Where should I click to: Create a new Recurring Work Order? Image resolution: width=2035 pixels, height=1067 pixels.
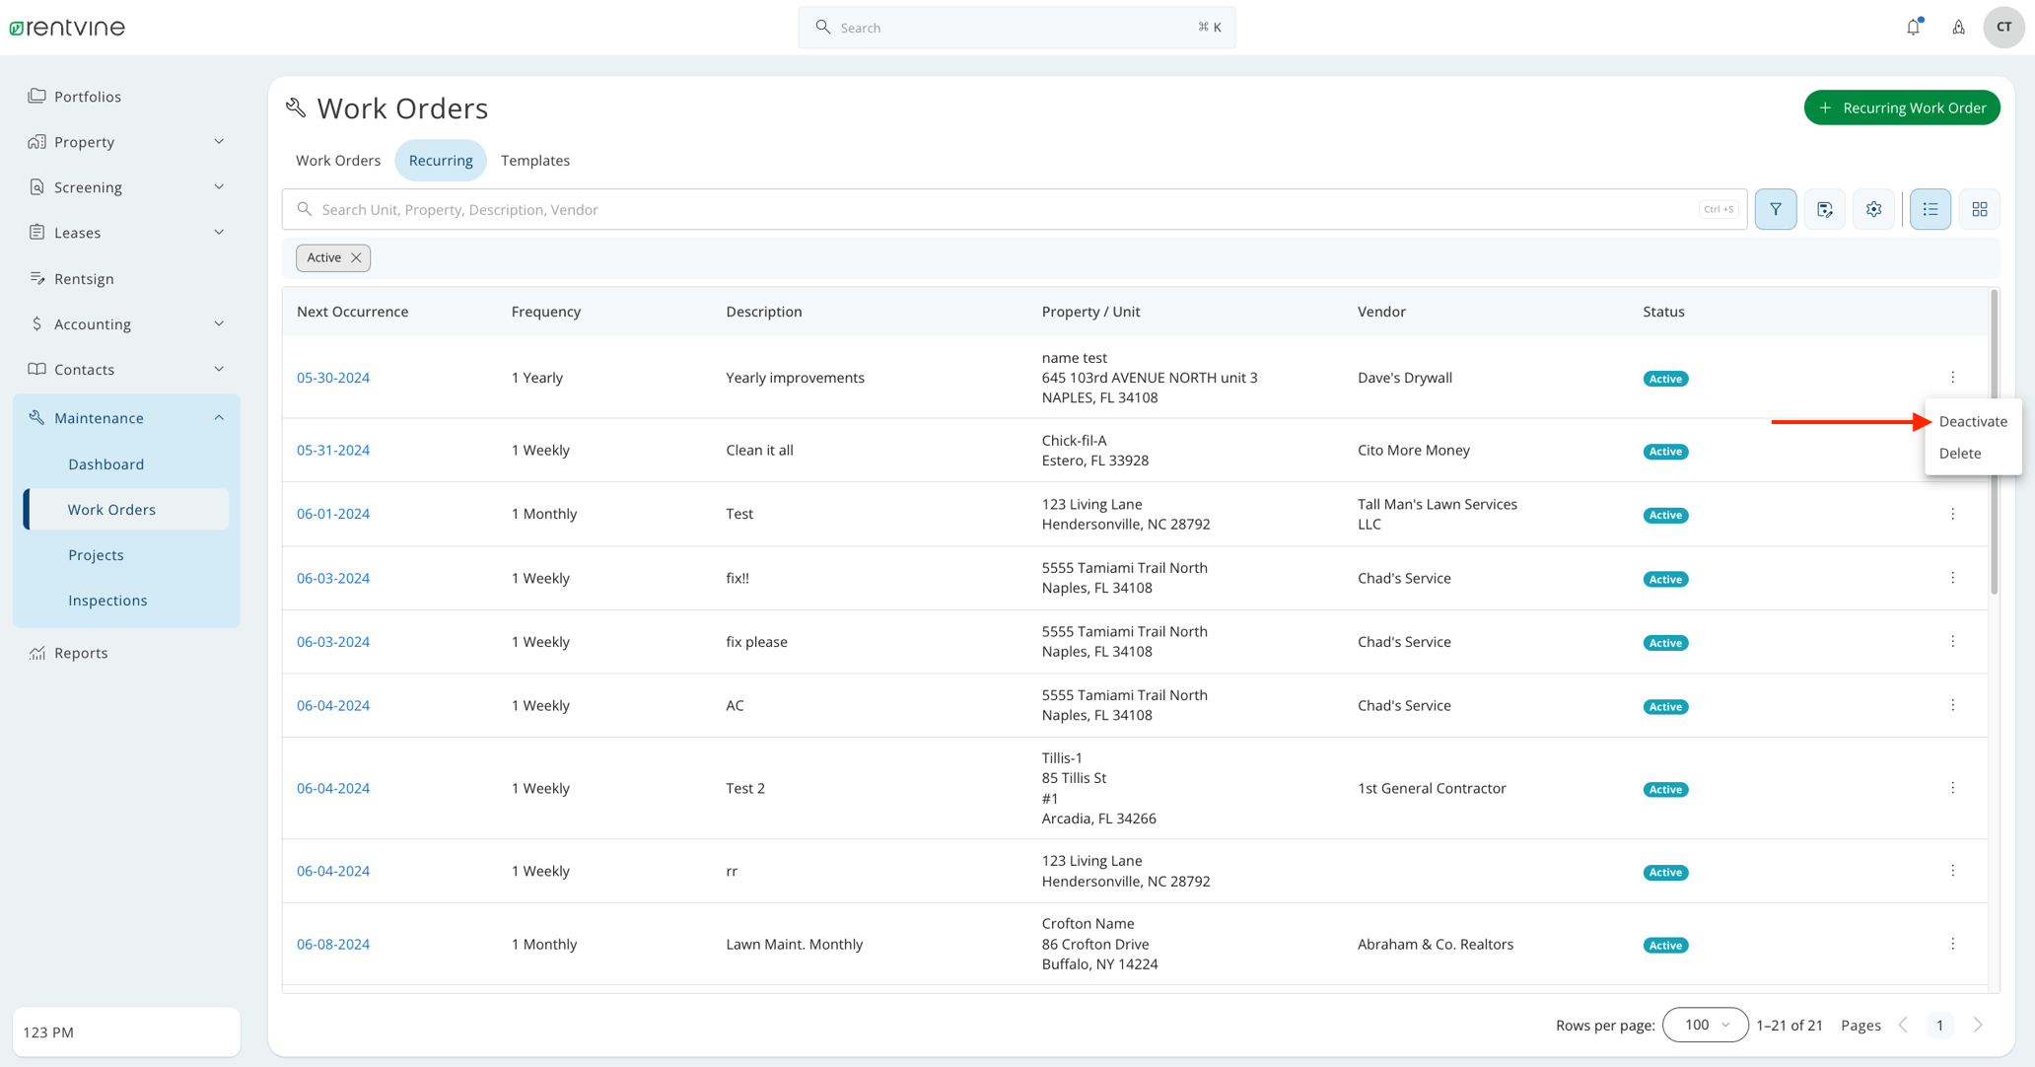pos(1902,107)
